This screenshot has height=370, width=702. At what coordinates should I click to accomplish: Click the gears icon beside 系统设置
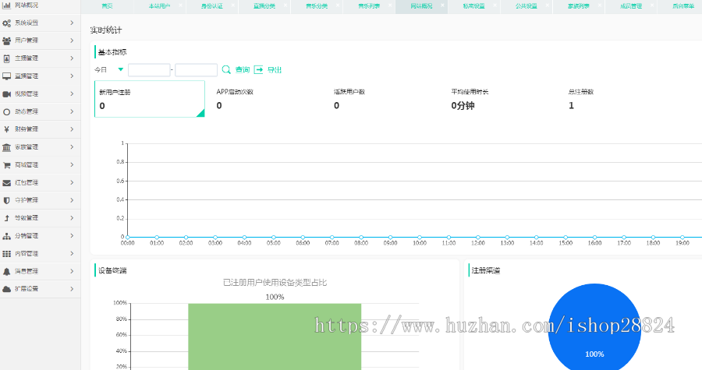(7, 23)
